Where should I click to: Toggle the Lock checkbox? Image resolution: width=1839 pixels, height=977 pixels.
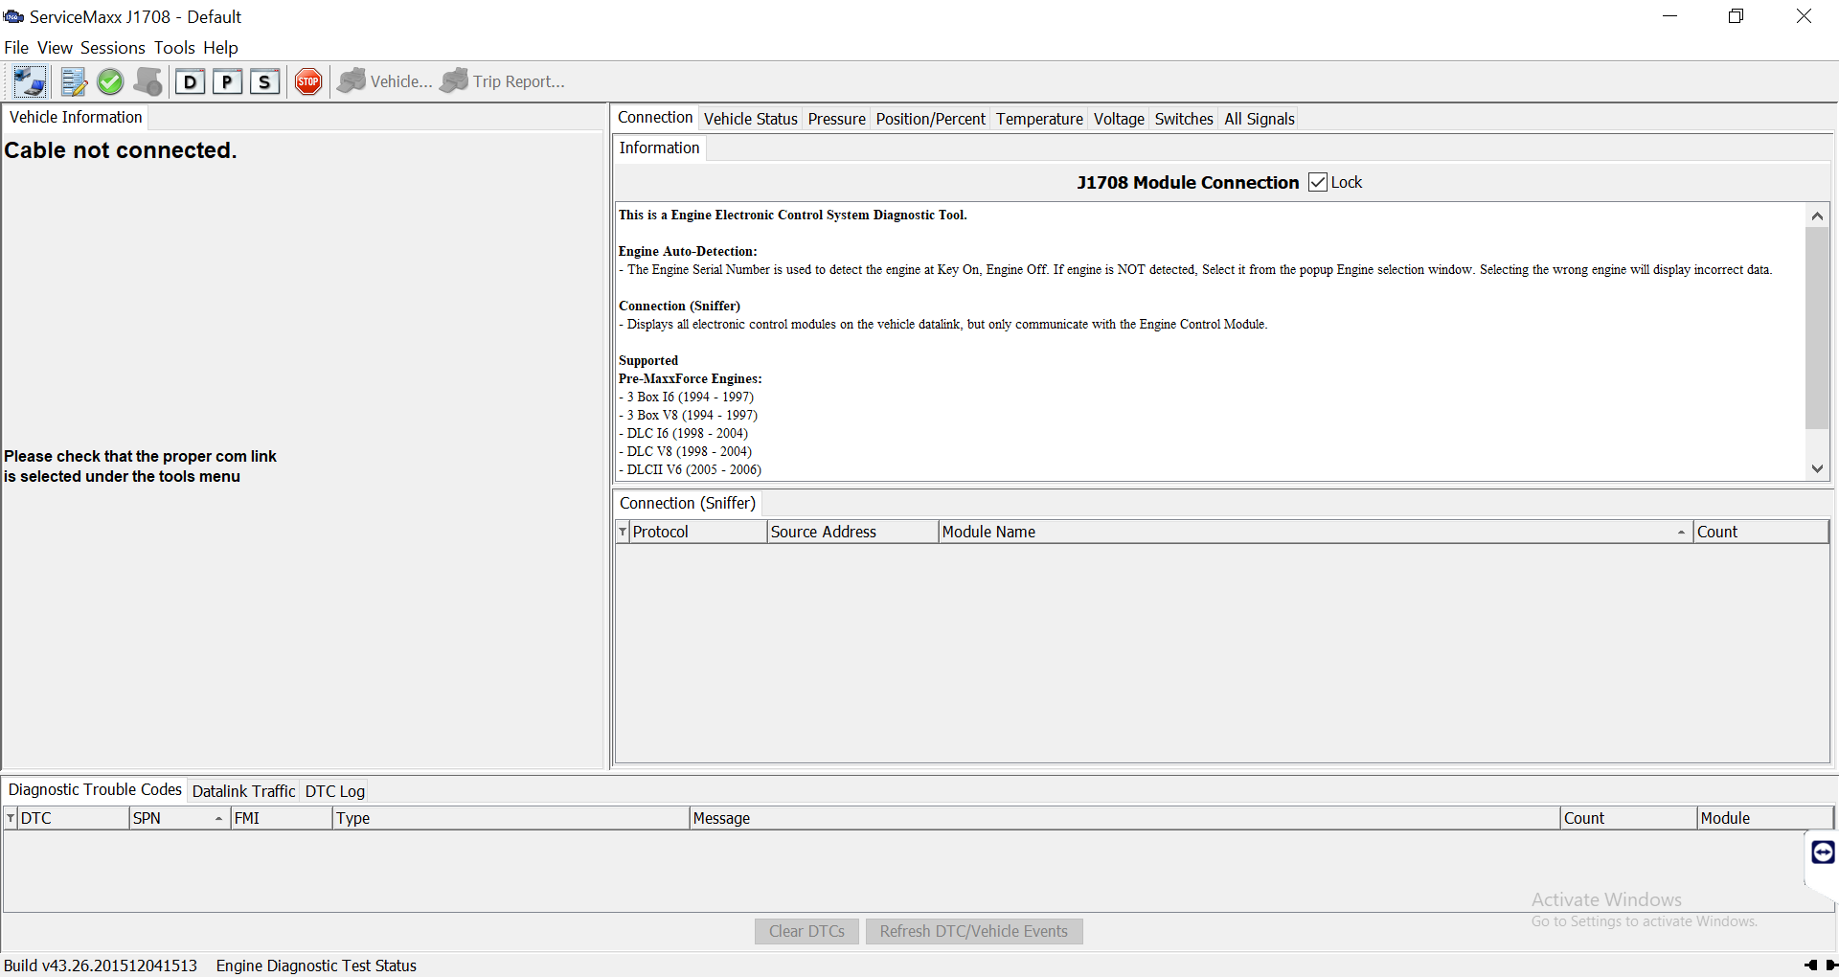pyautogui.click(x=1318, y=182)
